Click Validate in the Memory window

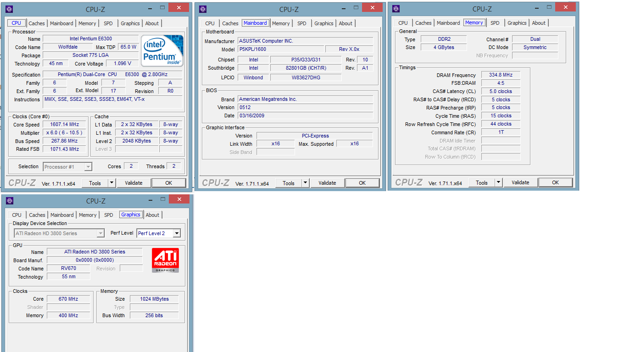[x=520, y=182]
